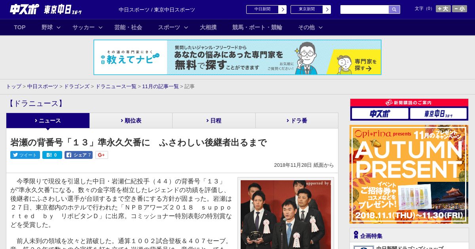The image size is (475, 249).
Task: Select the ドラ番 tab
Action: [x=296, y=121]
